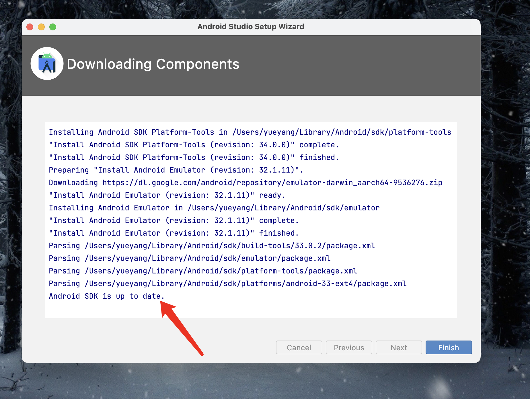530x399 pixels.
Task: Minimize window with yellow button
Action: (x=41, y=27)
